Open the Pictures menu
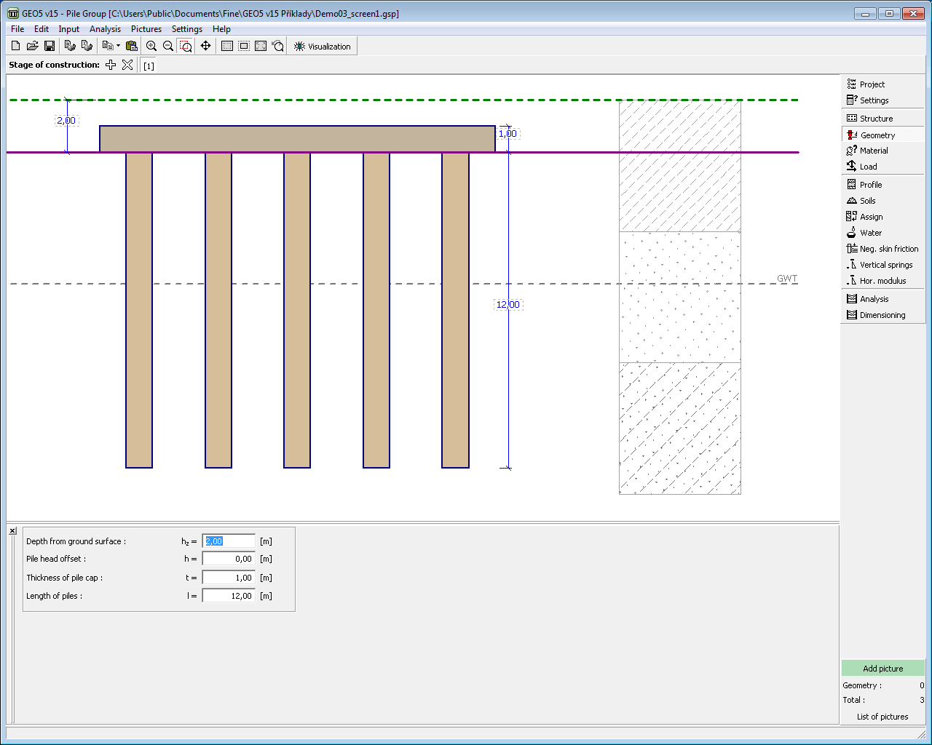This screenshot has width=932, height=745. click(x=146, y=29)
